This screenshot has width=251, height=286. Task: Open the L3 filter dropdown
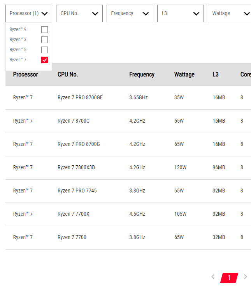pos(181,14)
